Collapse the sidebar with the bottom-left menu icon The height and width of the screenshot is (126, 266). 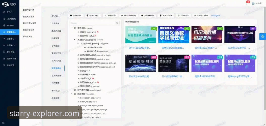click(3, 123)
